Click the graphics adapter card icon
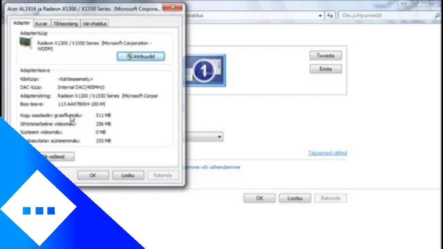443x249 pixels. [26, 43]
